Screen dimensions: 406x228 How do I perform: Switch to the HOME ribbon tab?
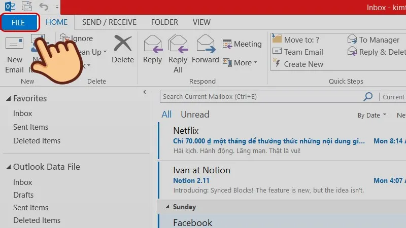click(56, 22)
